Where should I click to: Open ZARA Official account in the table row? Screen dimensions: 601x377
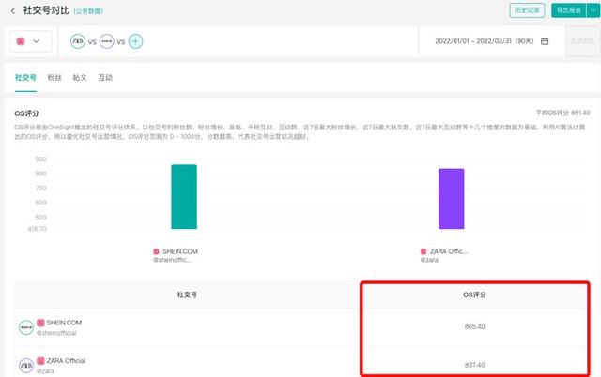pyautogui.click(x=66, y=360)
